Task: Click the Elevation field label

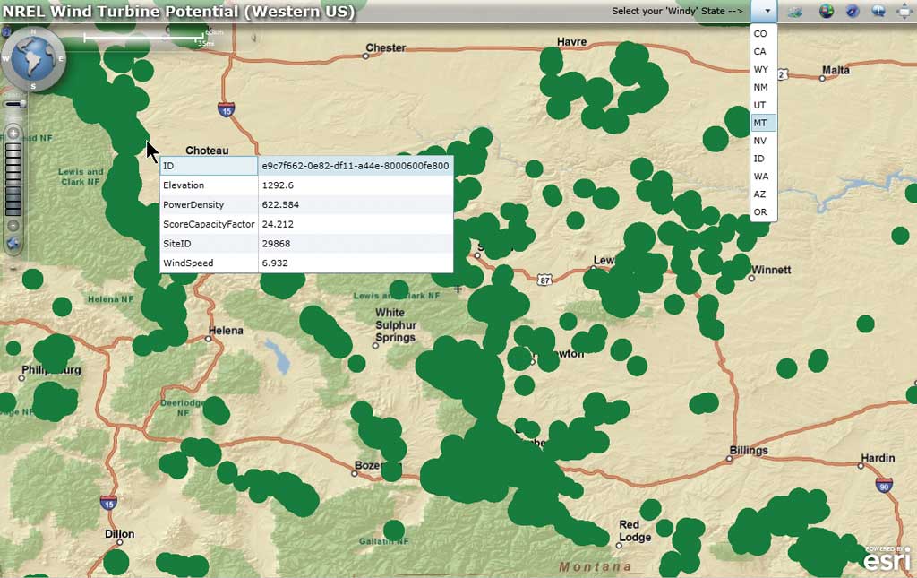Action: click(x=209, y=185)
